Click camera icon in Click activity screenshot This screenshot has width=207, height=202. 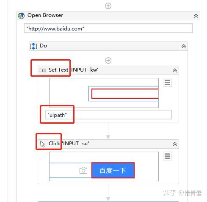pos(83,170)
